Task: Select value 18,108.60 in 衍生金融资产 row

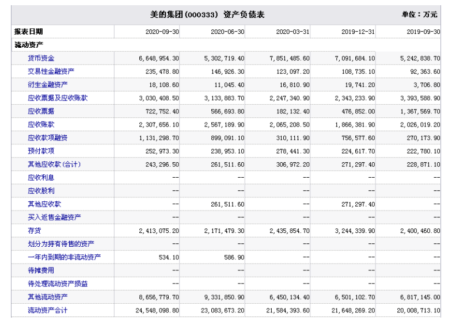Action: pyautogui.click(x=164, y=85)
